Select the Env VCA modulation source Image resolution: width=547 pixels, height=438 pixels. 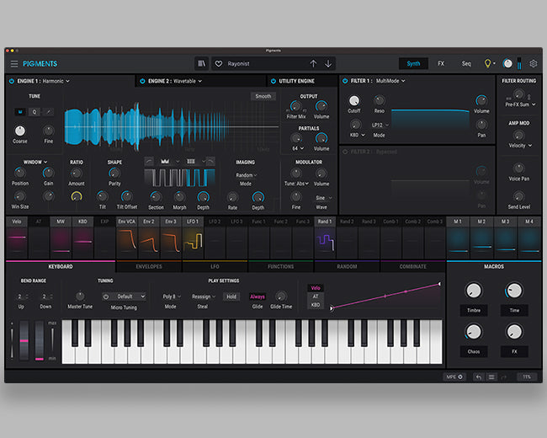126,238
